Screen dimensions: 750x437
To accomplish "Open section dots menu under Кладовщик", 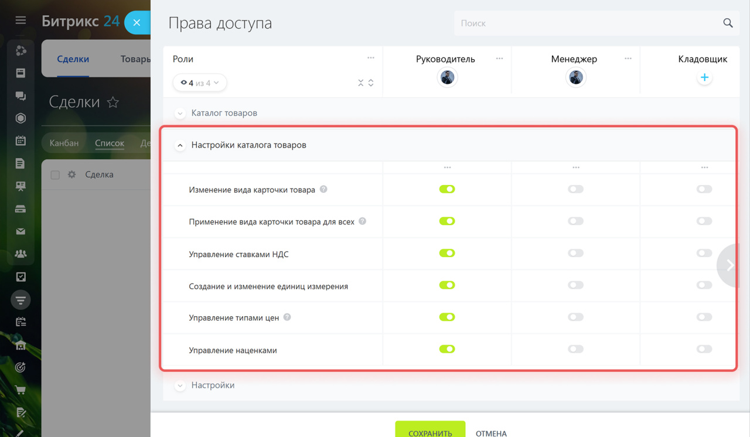I will click(x=704, y=168).
